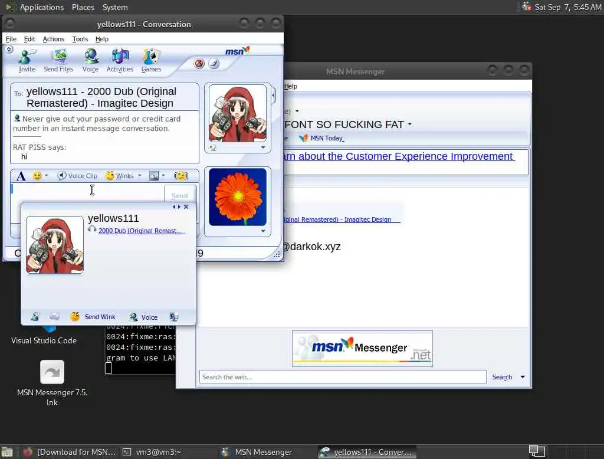Open the Actions menu

pyautogui.click(x=54, y=39)
